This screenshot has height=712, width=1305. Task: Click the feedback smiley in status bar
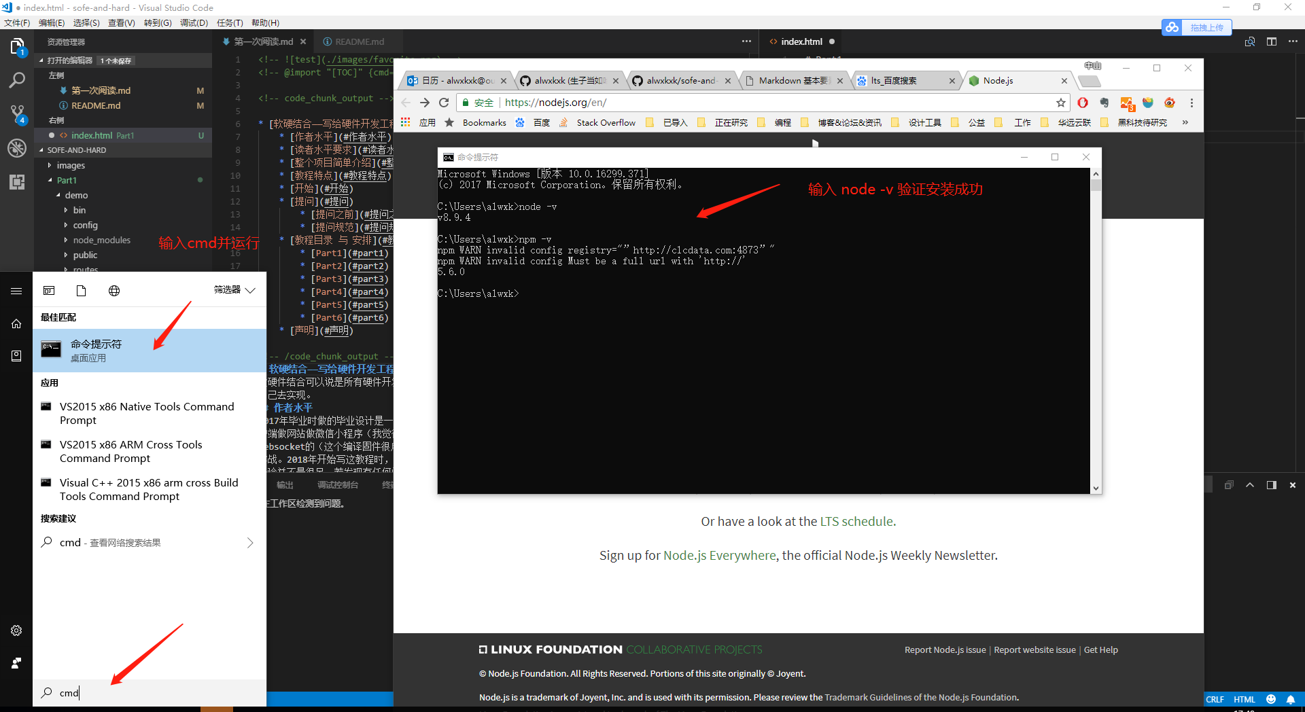pos(1271,699)
